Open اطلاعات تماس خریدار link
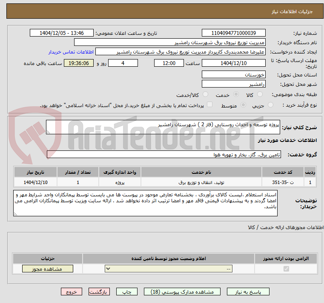The height and width of the screenshot is (303, 324). point(71,52)
